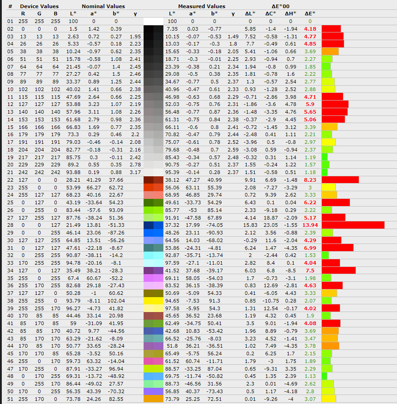Click the ΔE value 6.99 in row 31

click(310, 248)
